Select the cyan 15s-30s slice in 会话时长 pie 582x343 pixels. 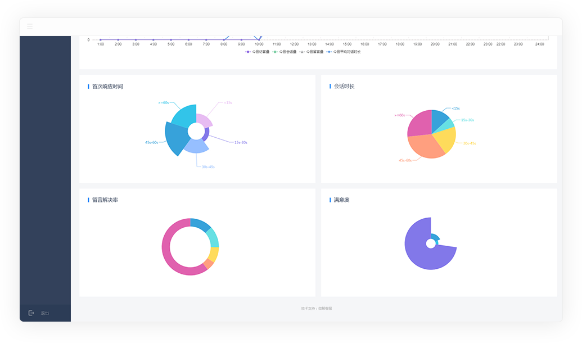pos(446,124)
